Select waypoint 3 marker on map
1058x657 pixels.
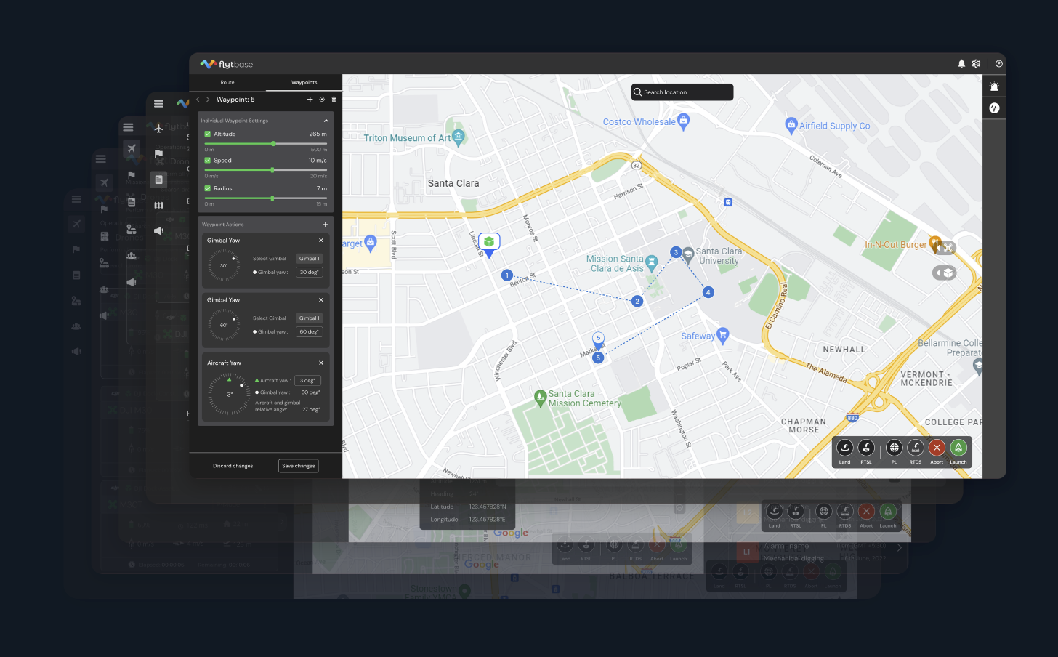pos(676,252)
